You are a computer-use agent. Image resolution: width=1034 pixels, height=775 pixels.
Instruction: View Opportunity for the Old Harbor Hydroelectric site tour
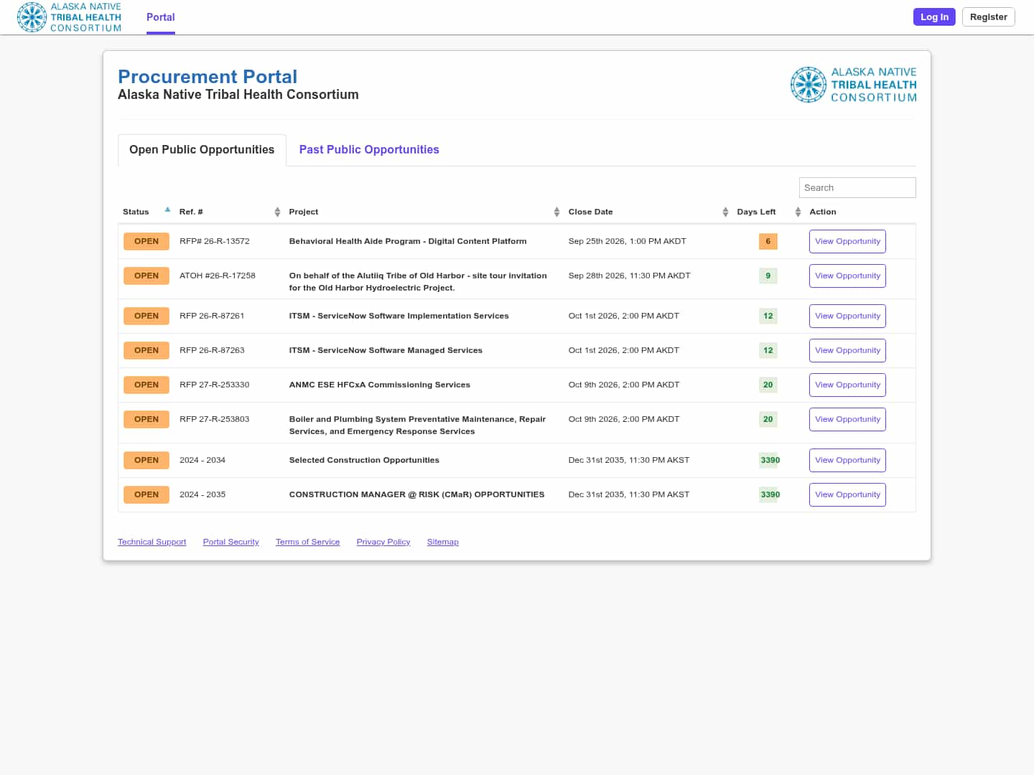[x=847, y=276]
